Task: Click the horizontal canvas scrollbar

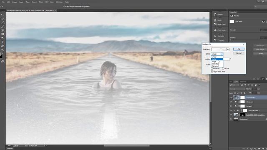Action: [x=126, y=146]
